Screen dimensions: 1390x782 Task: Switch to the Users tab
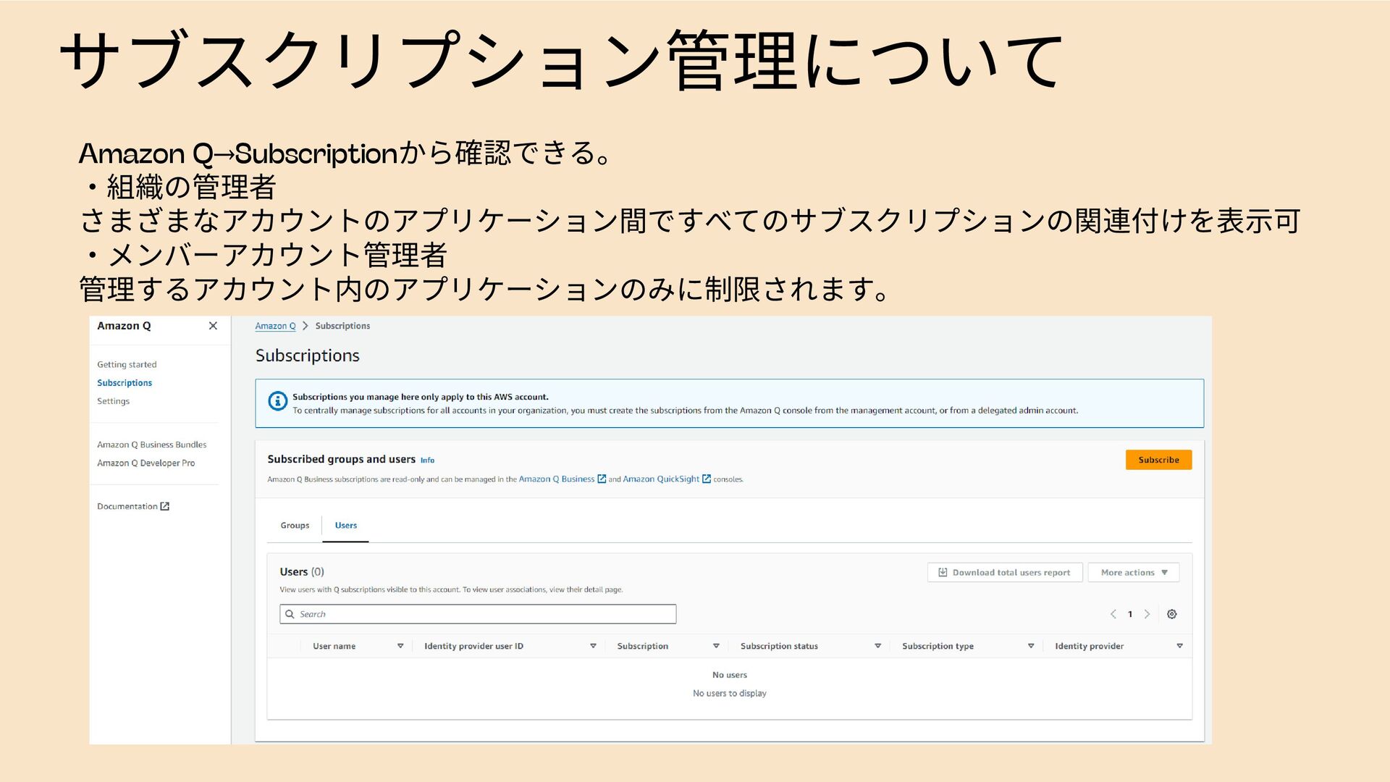(x=346, y=526)
